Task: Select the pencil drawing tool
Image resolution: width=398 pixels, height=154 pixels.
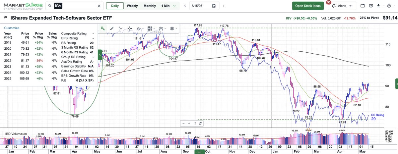Action: click(112, 28)
